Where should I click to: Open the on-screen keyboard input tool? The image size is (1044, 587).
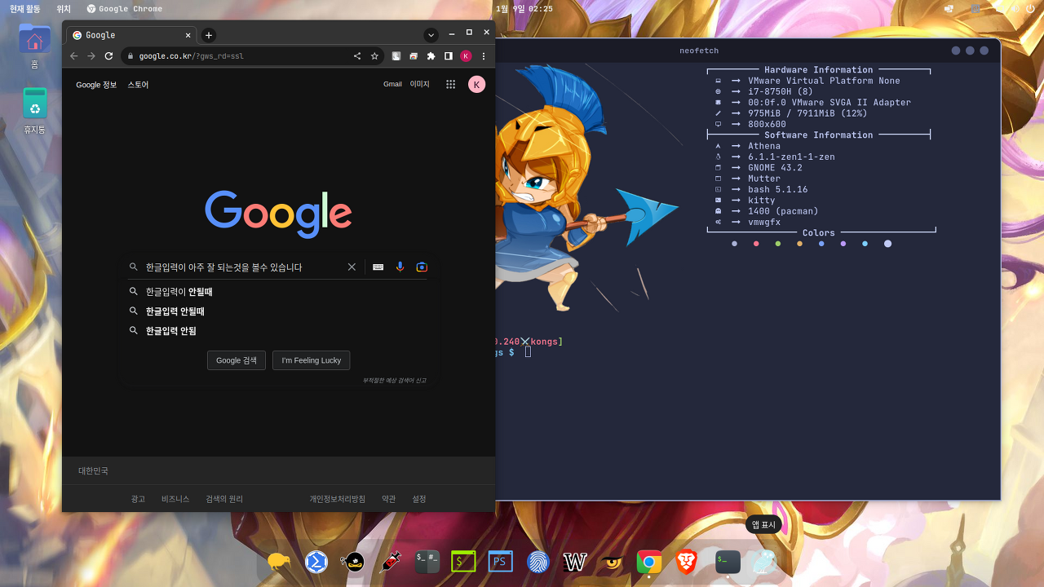point(378,267)
